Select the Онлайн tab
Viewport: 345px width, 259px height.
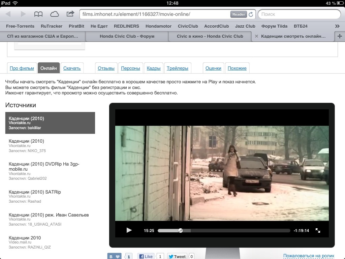(x=49, y=68)
